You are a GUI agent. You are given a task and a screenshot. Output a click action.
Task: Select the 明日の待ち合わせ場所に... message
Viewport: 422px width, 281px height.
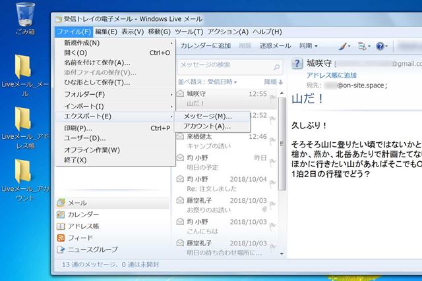[x=226, y=247]
